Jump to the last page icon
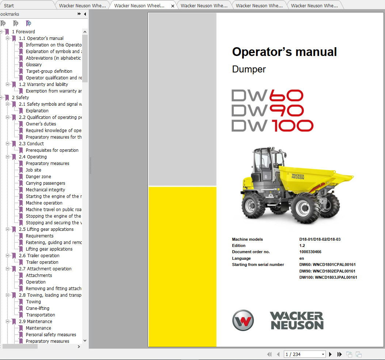This screenshot has width=385, height=360. point(340,354)
